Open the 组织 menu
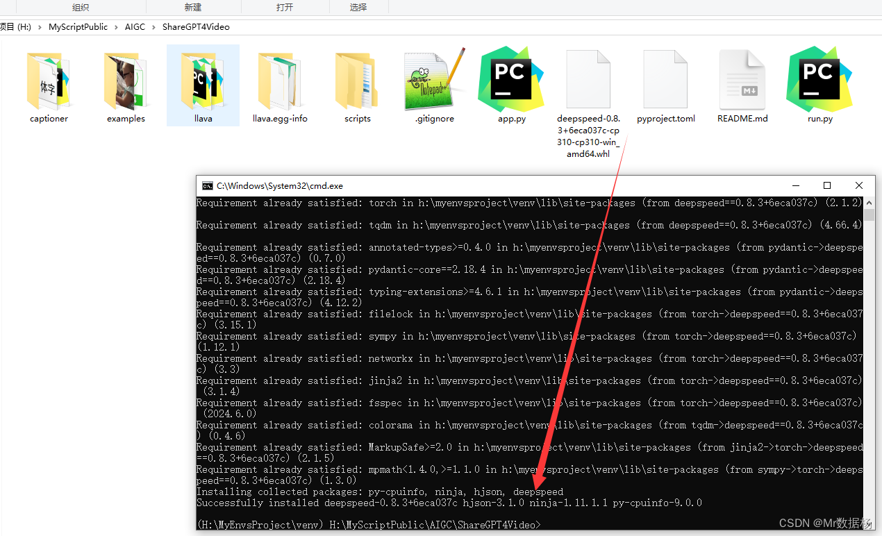882x536 pixels. coord(80,7)
